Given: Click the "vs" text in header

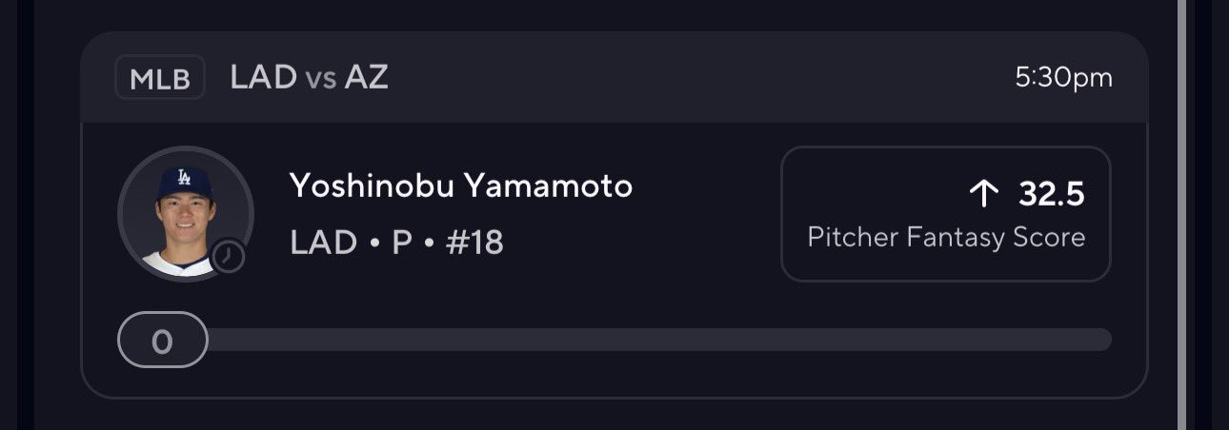Looking at the screenshot, I should [x=321, y=79].
